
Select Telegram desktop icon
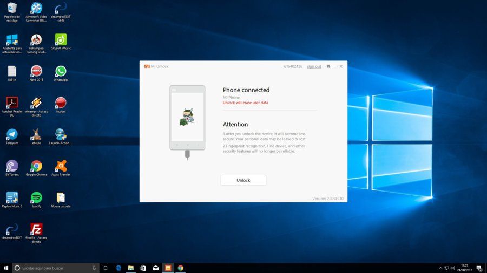[12, 136]
